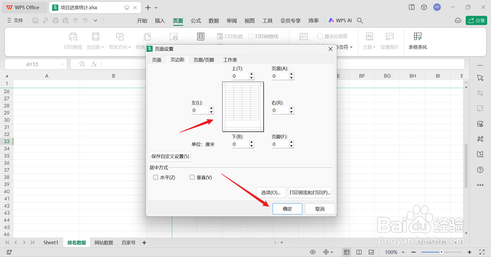Click the zoom in plus button
This screenshot has height=257, width=491.
click(x=470, y=252)
